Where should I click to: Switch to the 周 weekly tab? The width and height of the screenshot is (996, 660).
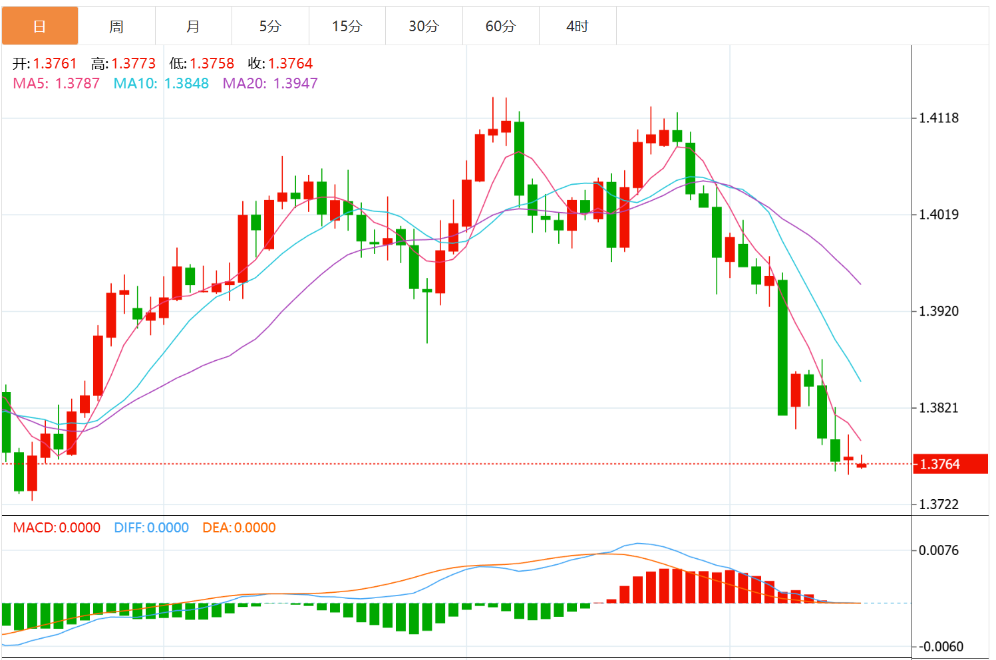(116, 26)
